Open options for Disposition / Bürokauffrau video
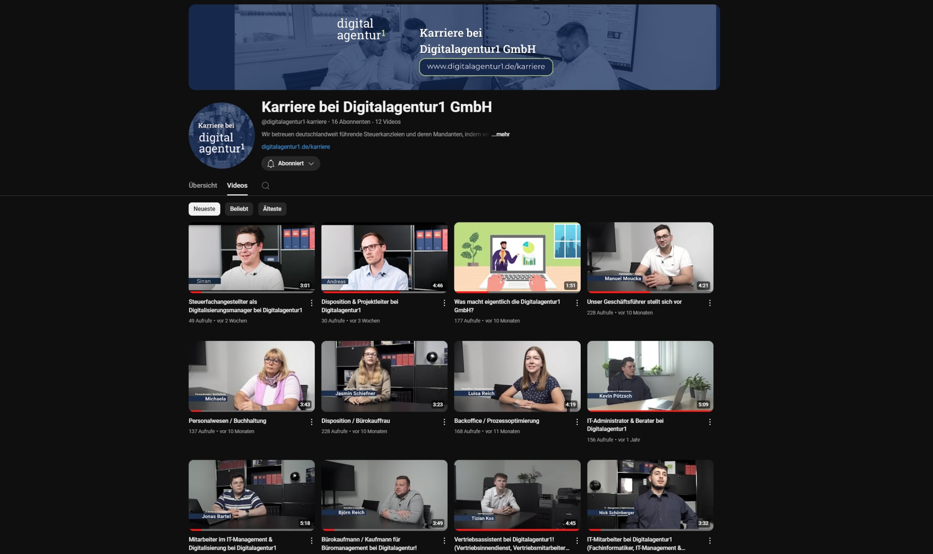This screenshot has height=554, width=933. (x=444, y=422)
